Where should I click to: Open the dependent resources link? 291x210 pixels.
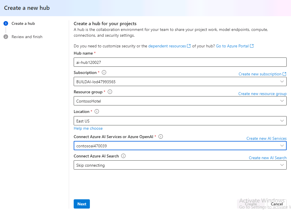167,46
